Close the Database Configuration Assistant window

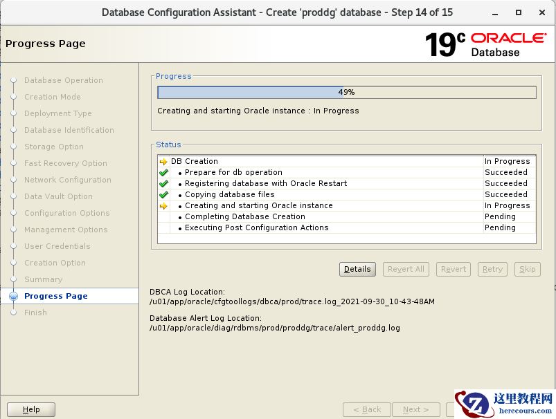(542, 12)
